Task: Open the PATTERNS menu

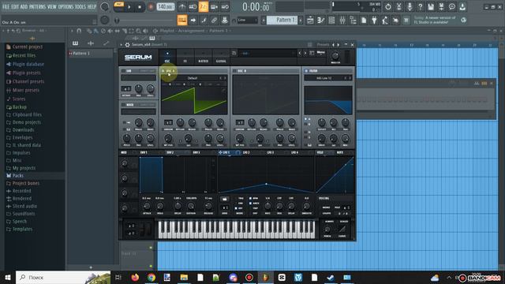Action: pos(37,6)
